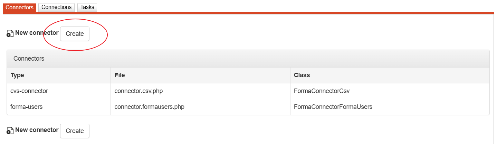Select the cvs-connector type cell
The width and height of the screenshot is (497, 144).
[29, 91]
